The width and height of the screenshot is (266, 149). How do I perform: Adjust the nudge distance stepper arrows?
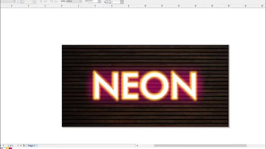(99, 1)
